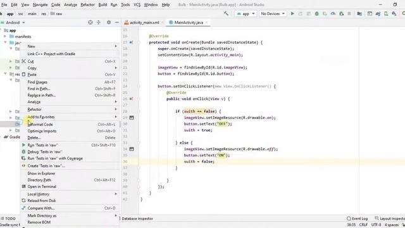Click the UTF-8 encoding in status bar

[376, 225]
